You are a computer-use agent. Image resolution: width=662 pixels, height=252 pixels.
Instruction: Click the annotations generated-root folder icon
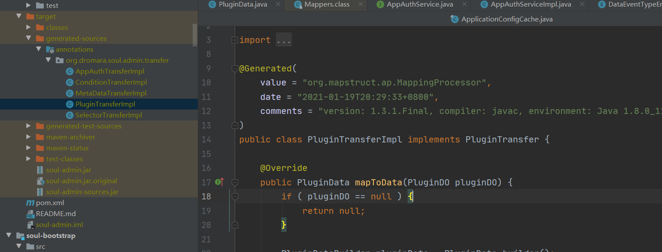click(50, 49)
